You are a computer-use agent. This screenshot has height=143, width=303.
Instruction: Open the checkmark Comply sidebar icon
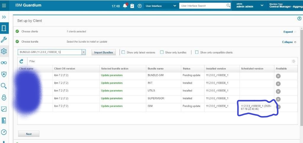click(x=4, y=109)
